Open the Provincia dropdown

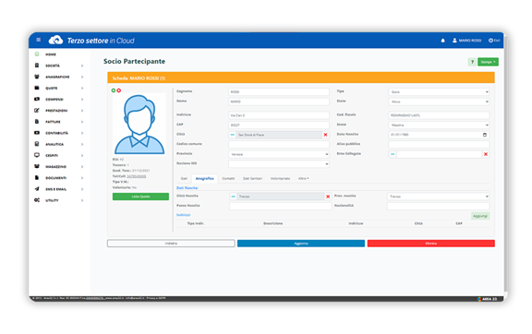(x=279, y=154)
